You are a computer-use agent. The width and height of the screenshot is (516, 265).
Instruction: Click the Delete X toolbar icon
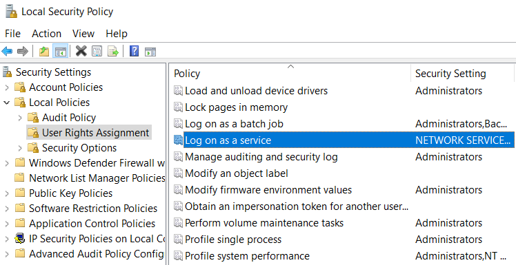point(81,51)
